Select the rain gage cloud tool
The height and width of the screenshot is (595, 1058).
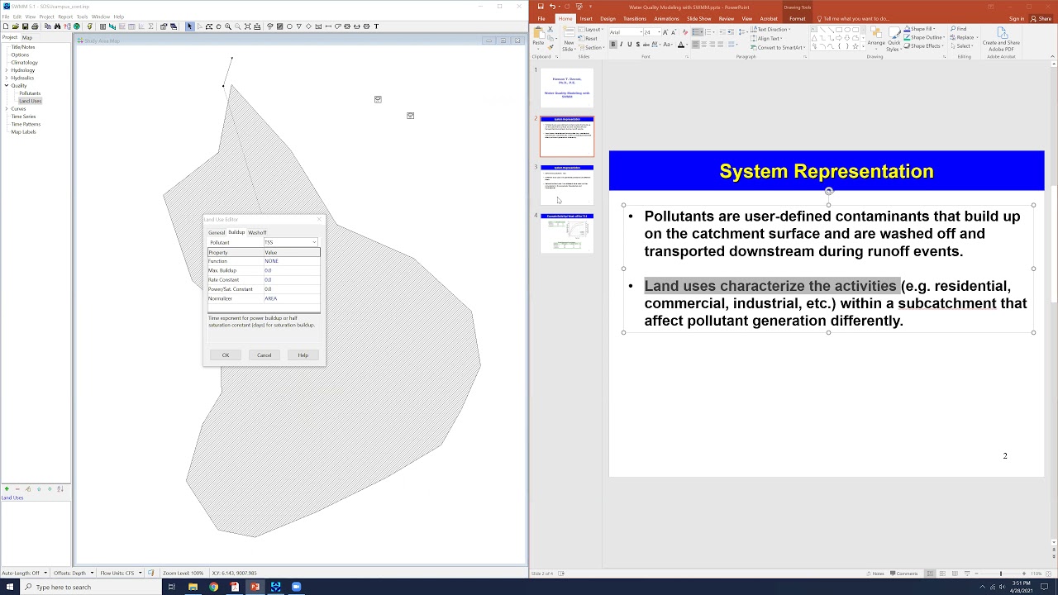point(269,26)
